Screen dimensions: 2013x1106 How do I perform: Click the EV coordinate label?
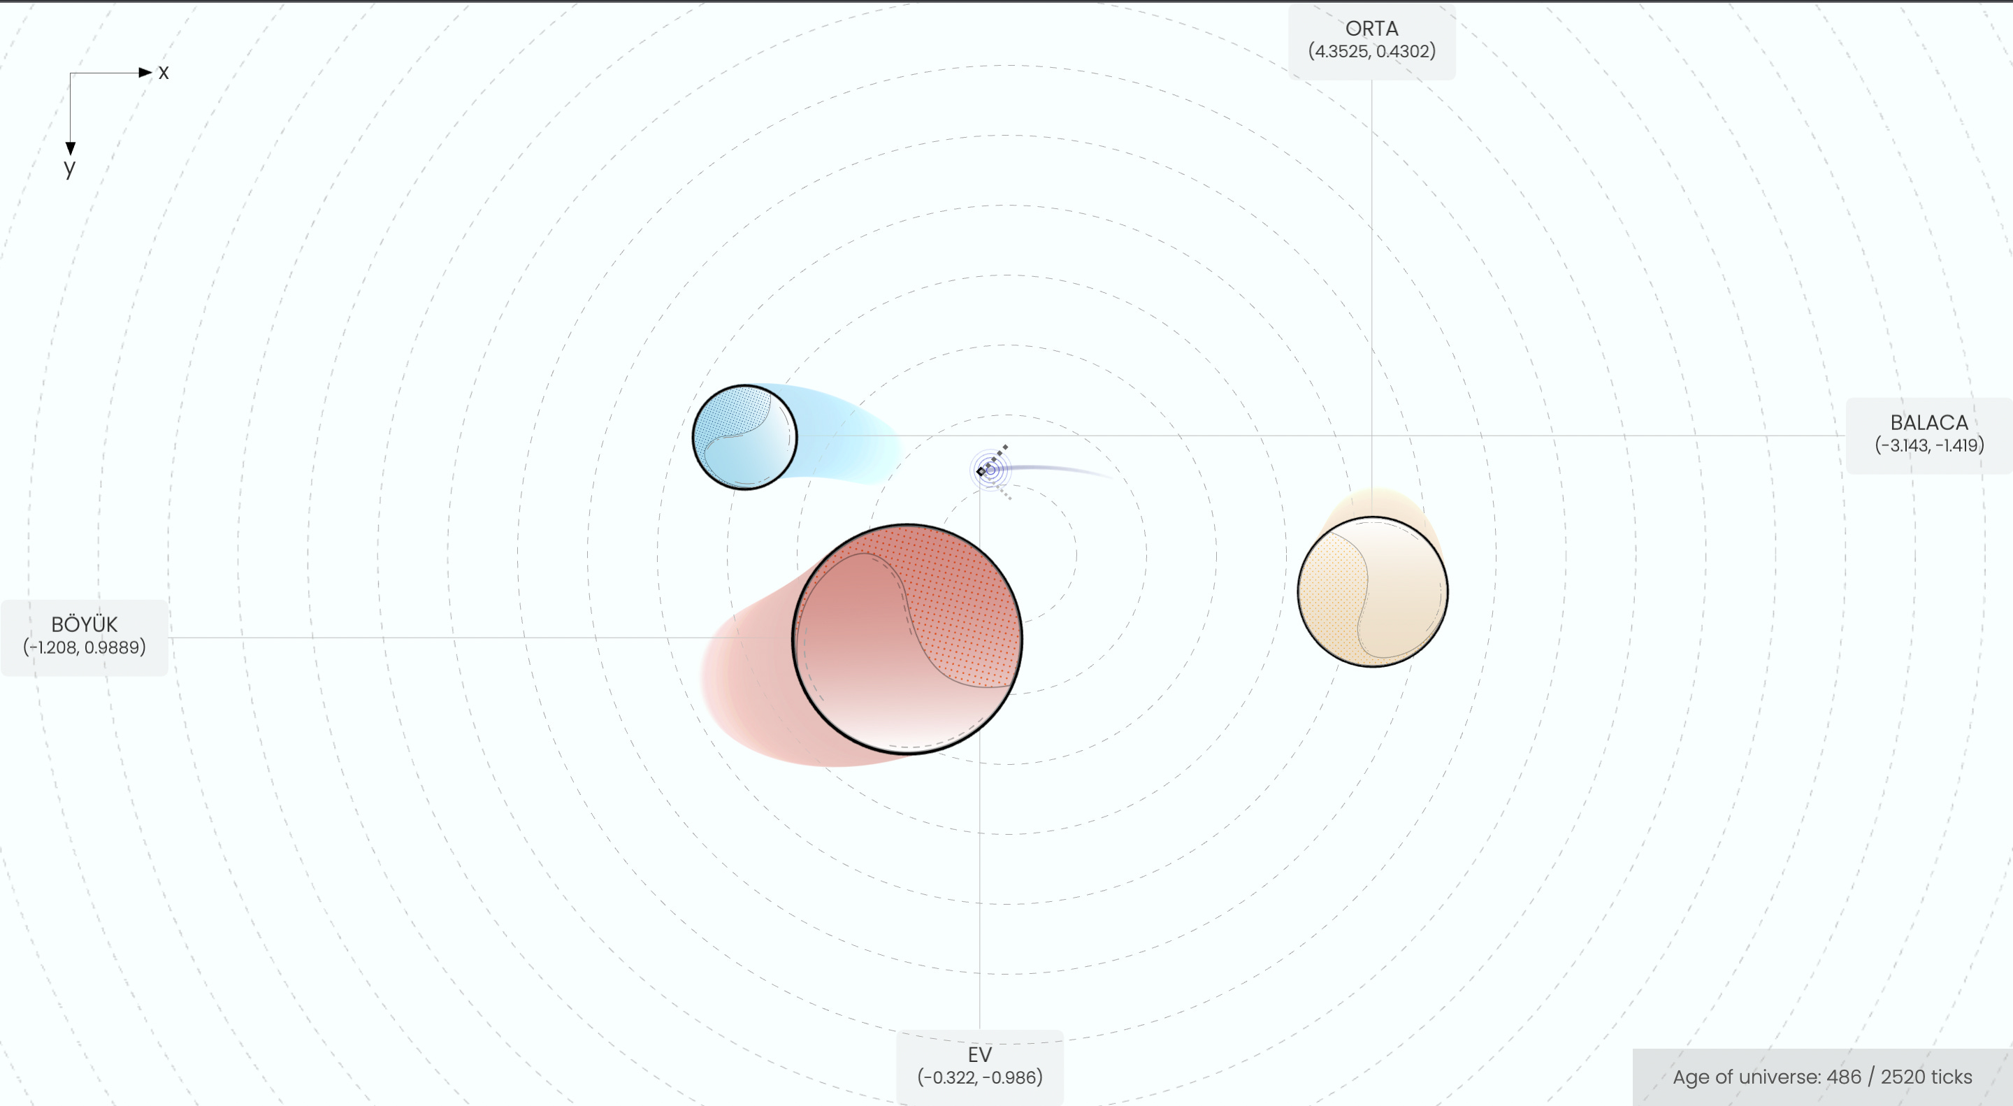tap(979, 1066)
